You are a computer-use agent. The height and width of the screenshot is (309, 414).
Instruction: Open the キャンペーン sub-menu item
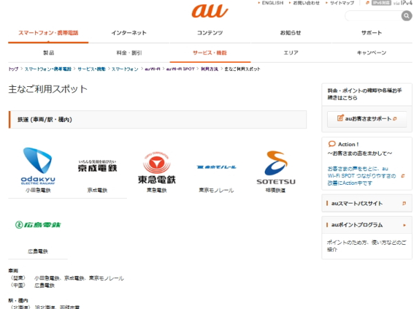coord(371,52)
